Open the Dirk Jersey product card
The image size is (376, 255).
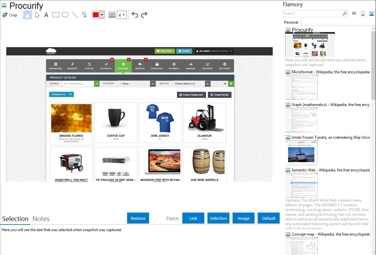click(160, 123)
